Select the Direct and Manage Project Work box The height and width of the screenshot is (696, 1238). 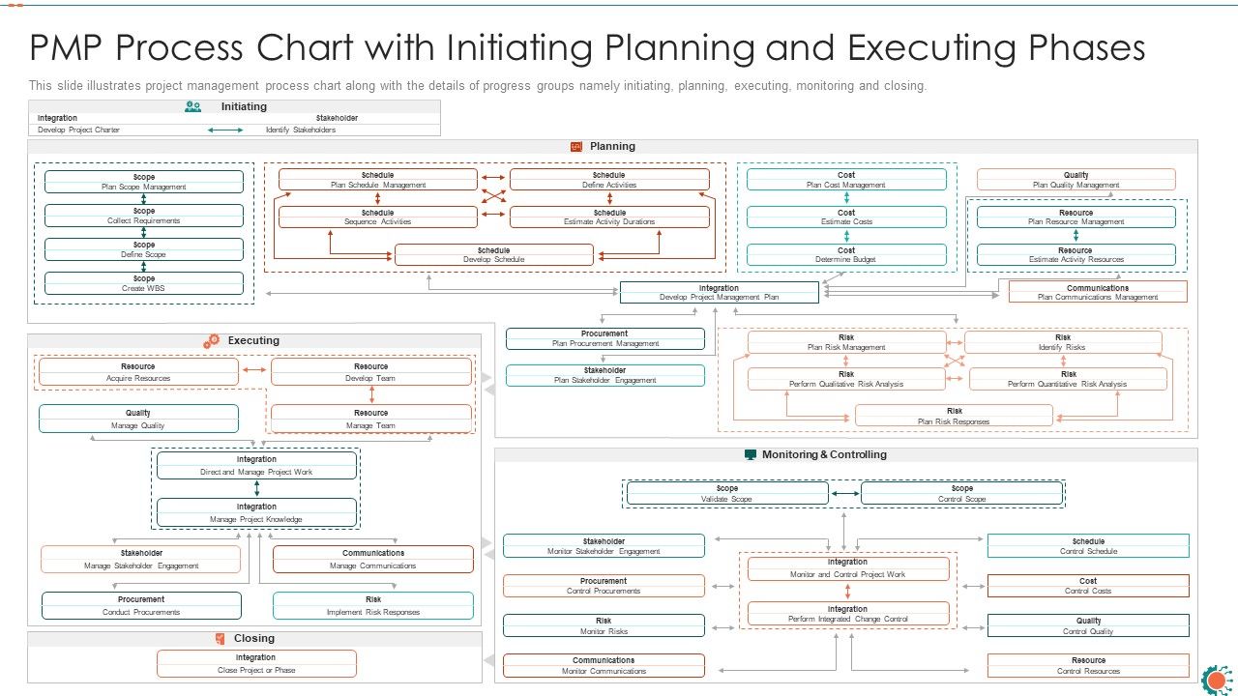pos(256,465)
